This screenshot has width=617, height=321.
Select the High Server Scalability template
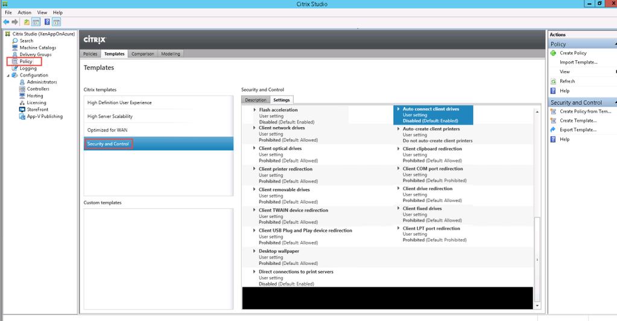[x=159, y=116]
